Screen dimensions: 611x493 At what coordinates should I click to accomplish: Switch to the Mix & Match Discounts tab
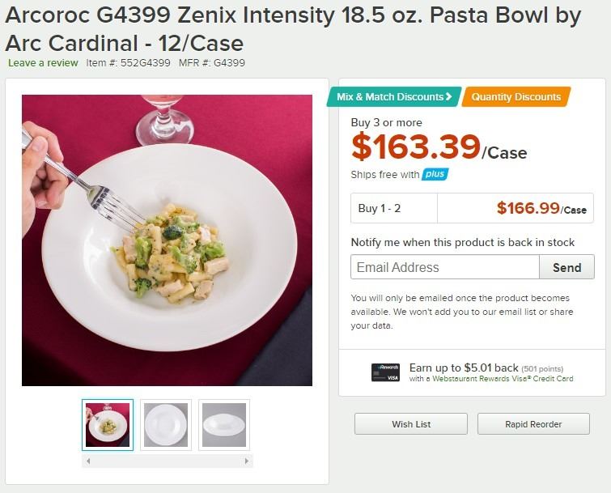(x=391, y=97)
